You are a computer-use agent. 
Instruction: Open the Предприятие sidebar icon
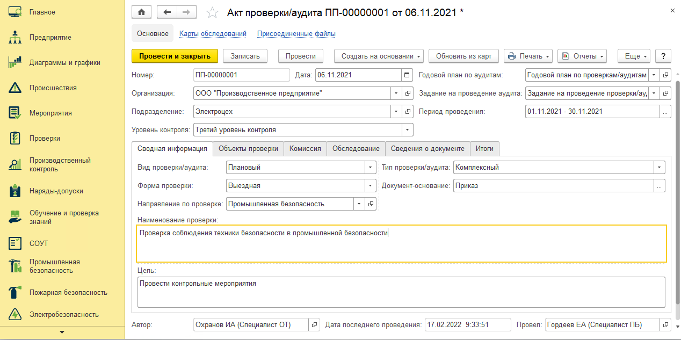[x=15, y=37]
